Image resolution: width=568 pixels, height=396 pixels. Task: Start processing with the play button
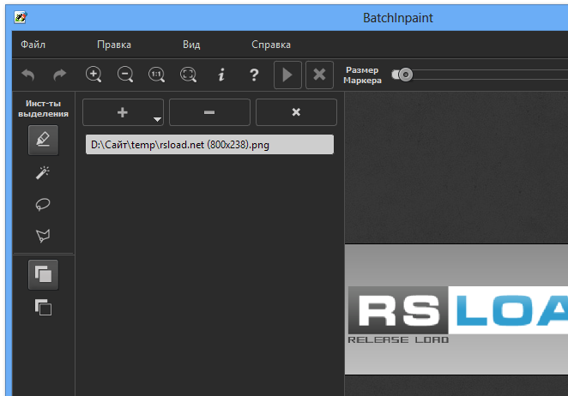tap(287, 75)
